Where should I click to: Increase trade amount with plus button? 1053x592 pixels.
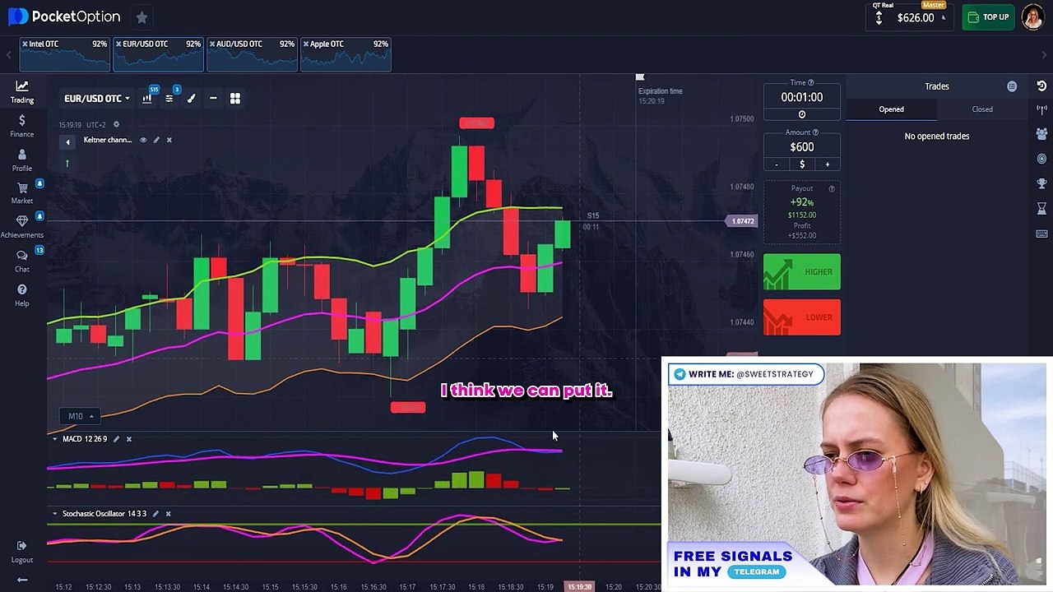pos(828,164)
